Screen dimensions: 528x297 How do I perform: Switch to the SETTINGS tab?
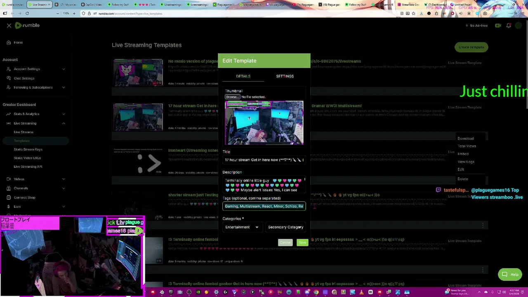click(285, 76)
